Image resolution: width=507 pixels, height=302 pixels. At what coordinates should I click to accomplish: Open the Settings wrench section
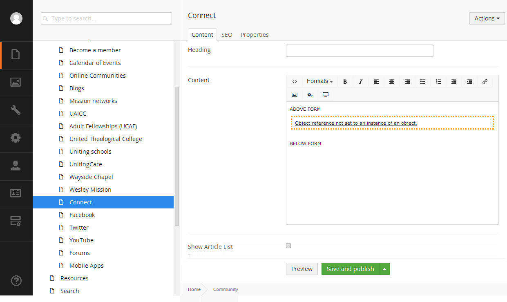(x=16, y=110)
